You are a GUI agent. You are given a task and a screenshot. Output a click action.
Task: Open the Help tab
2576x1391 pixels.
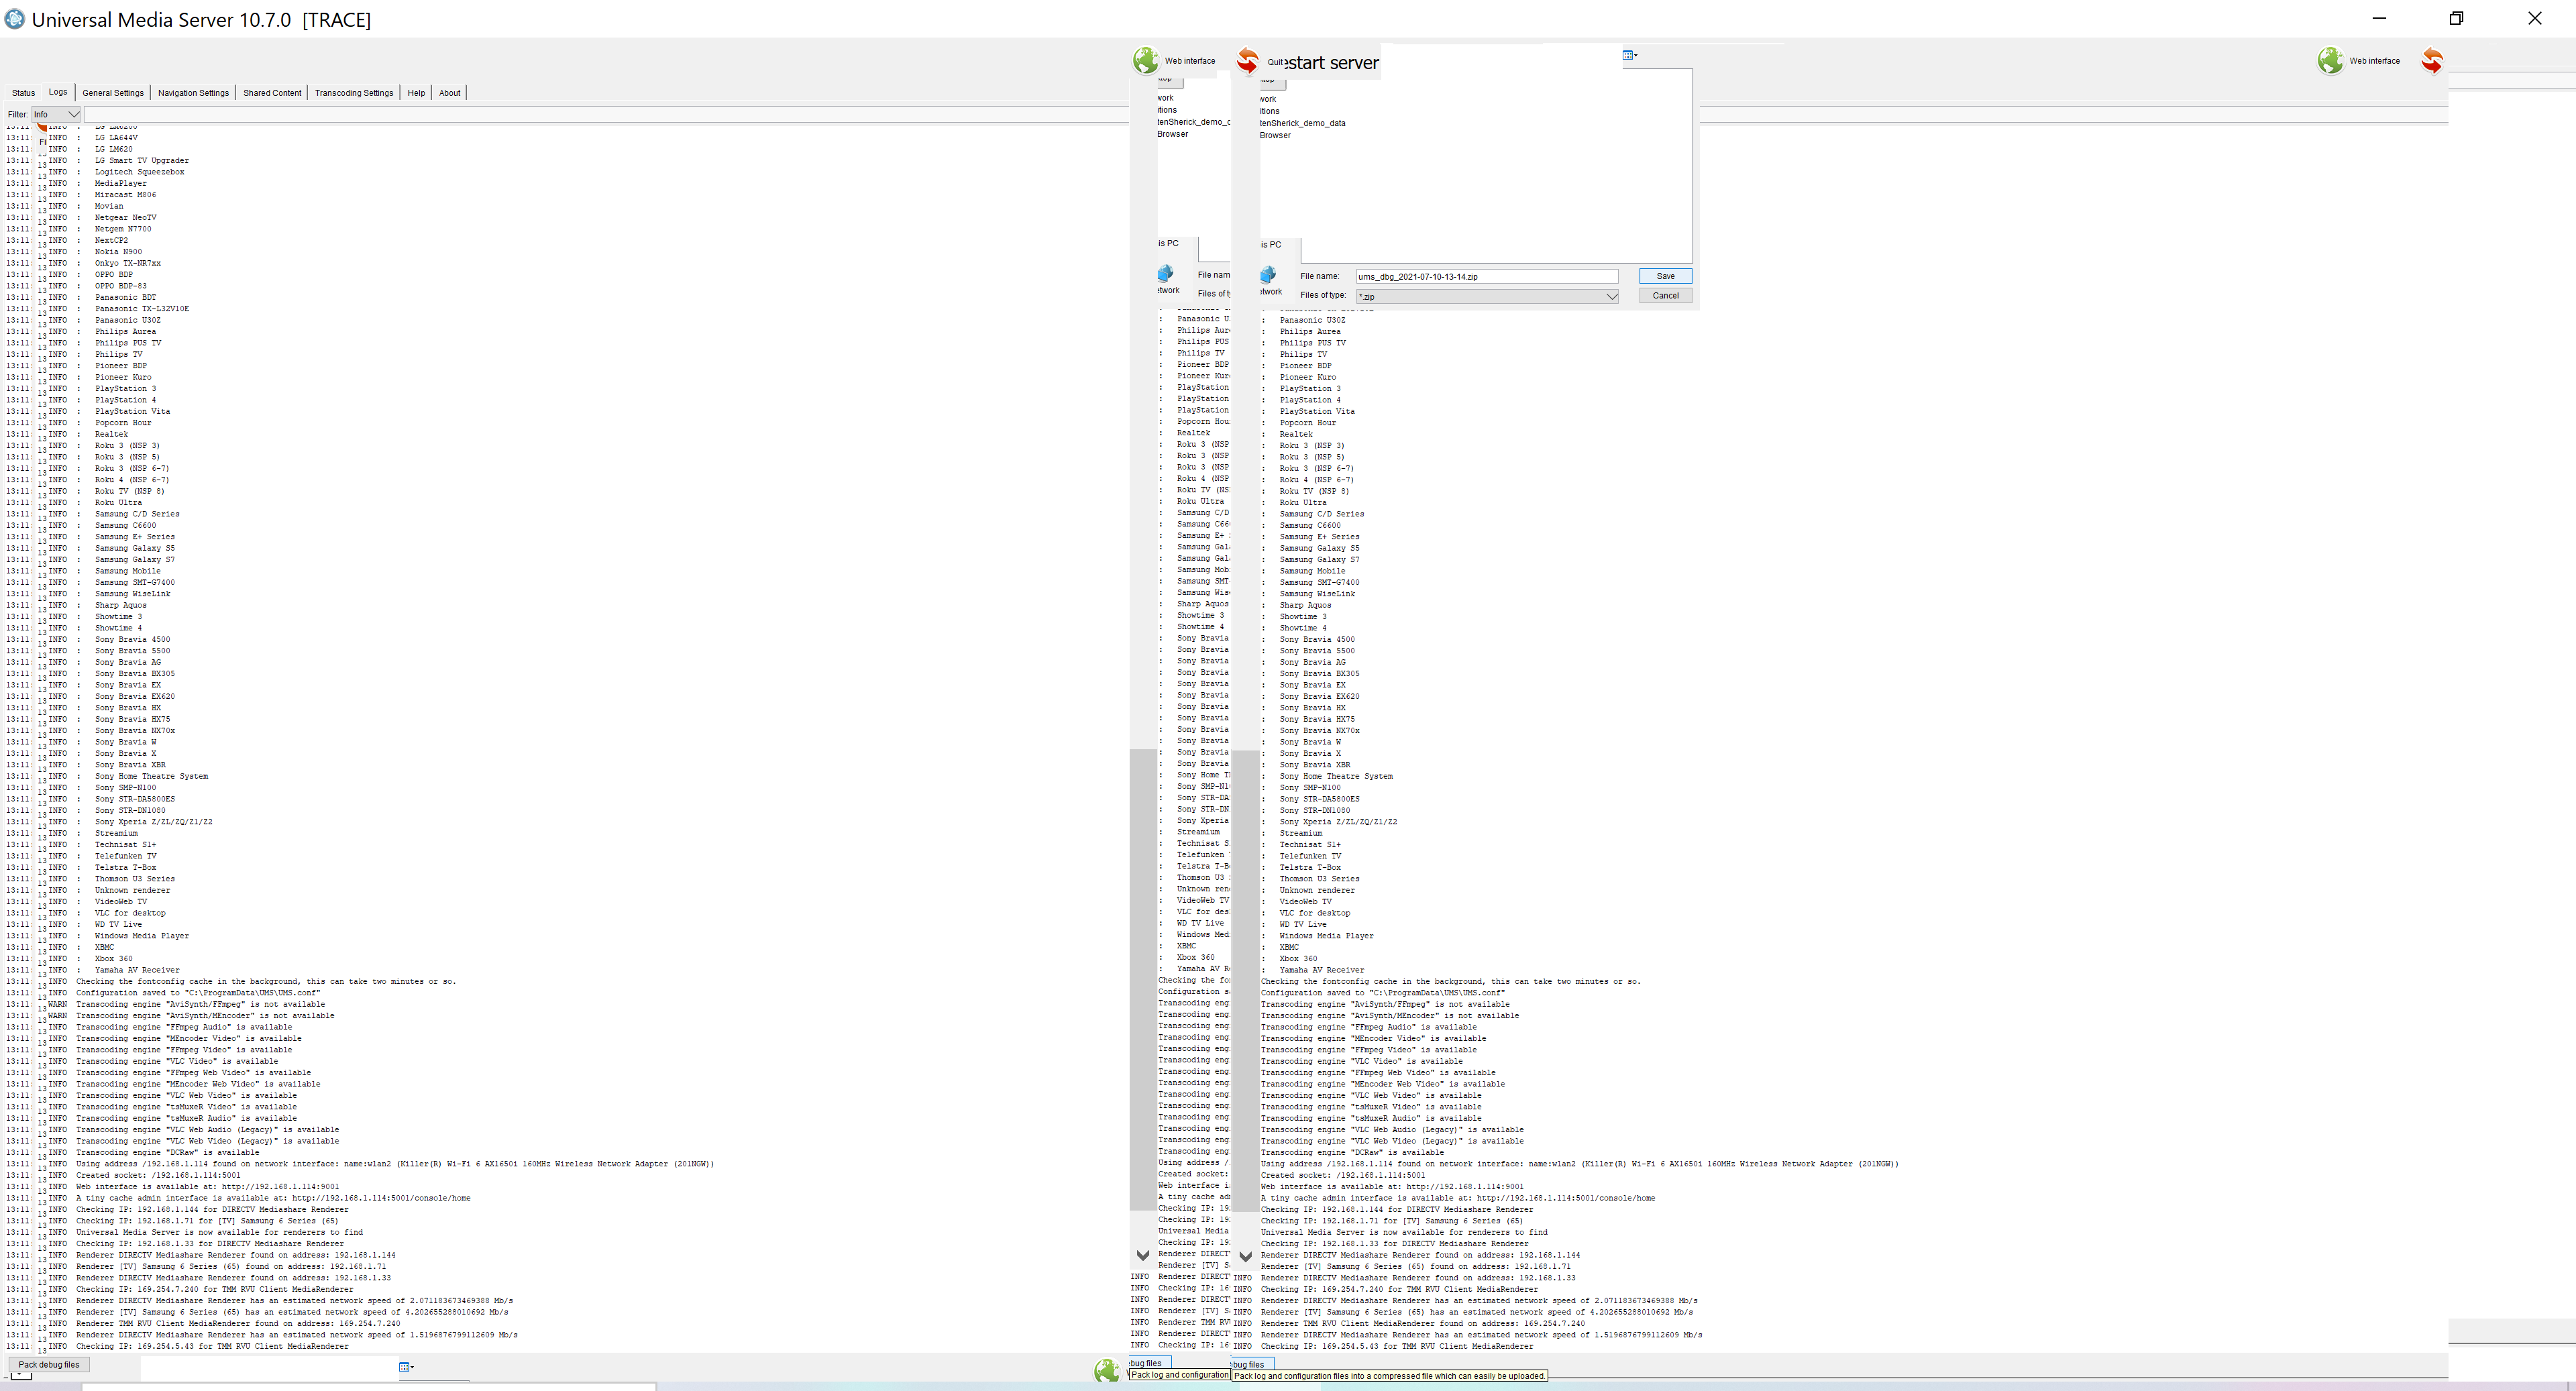(x=416, y=93)
